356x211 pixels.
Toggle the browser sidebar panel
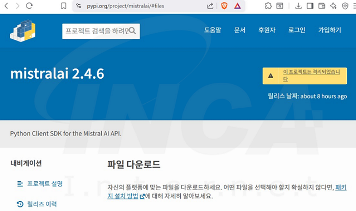[x=310, y=6]
